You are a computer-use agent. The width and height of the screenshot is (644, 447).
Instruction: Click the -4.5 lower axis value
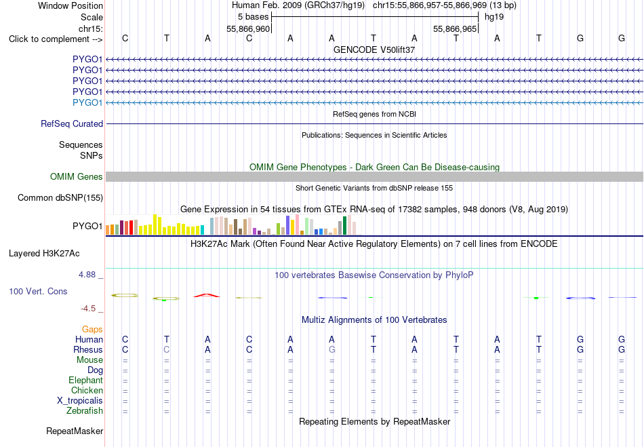[x=88, y=309]
